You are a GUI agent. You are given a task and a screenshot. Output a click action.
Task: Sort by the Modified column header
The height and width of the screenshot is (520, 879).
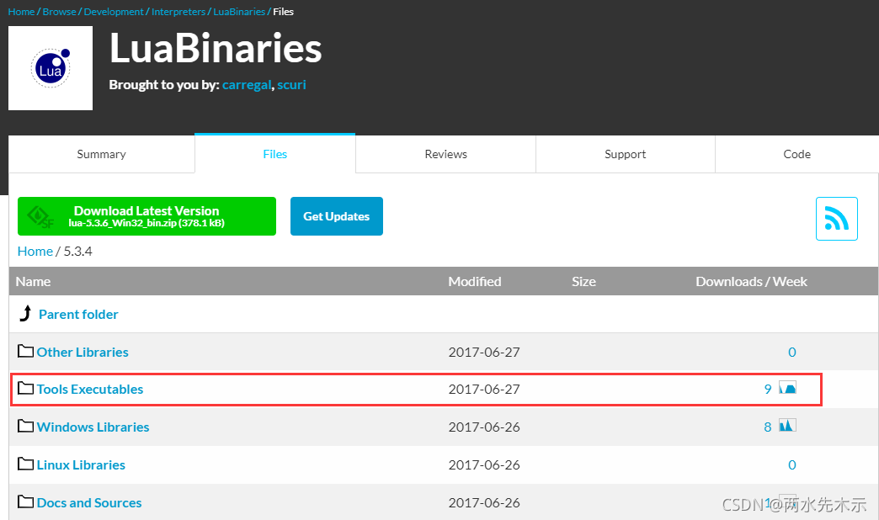click(x=475, y=281)
